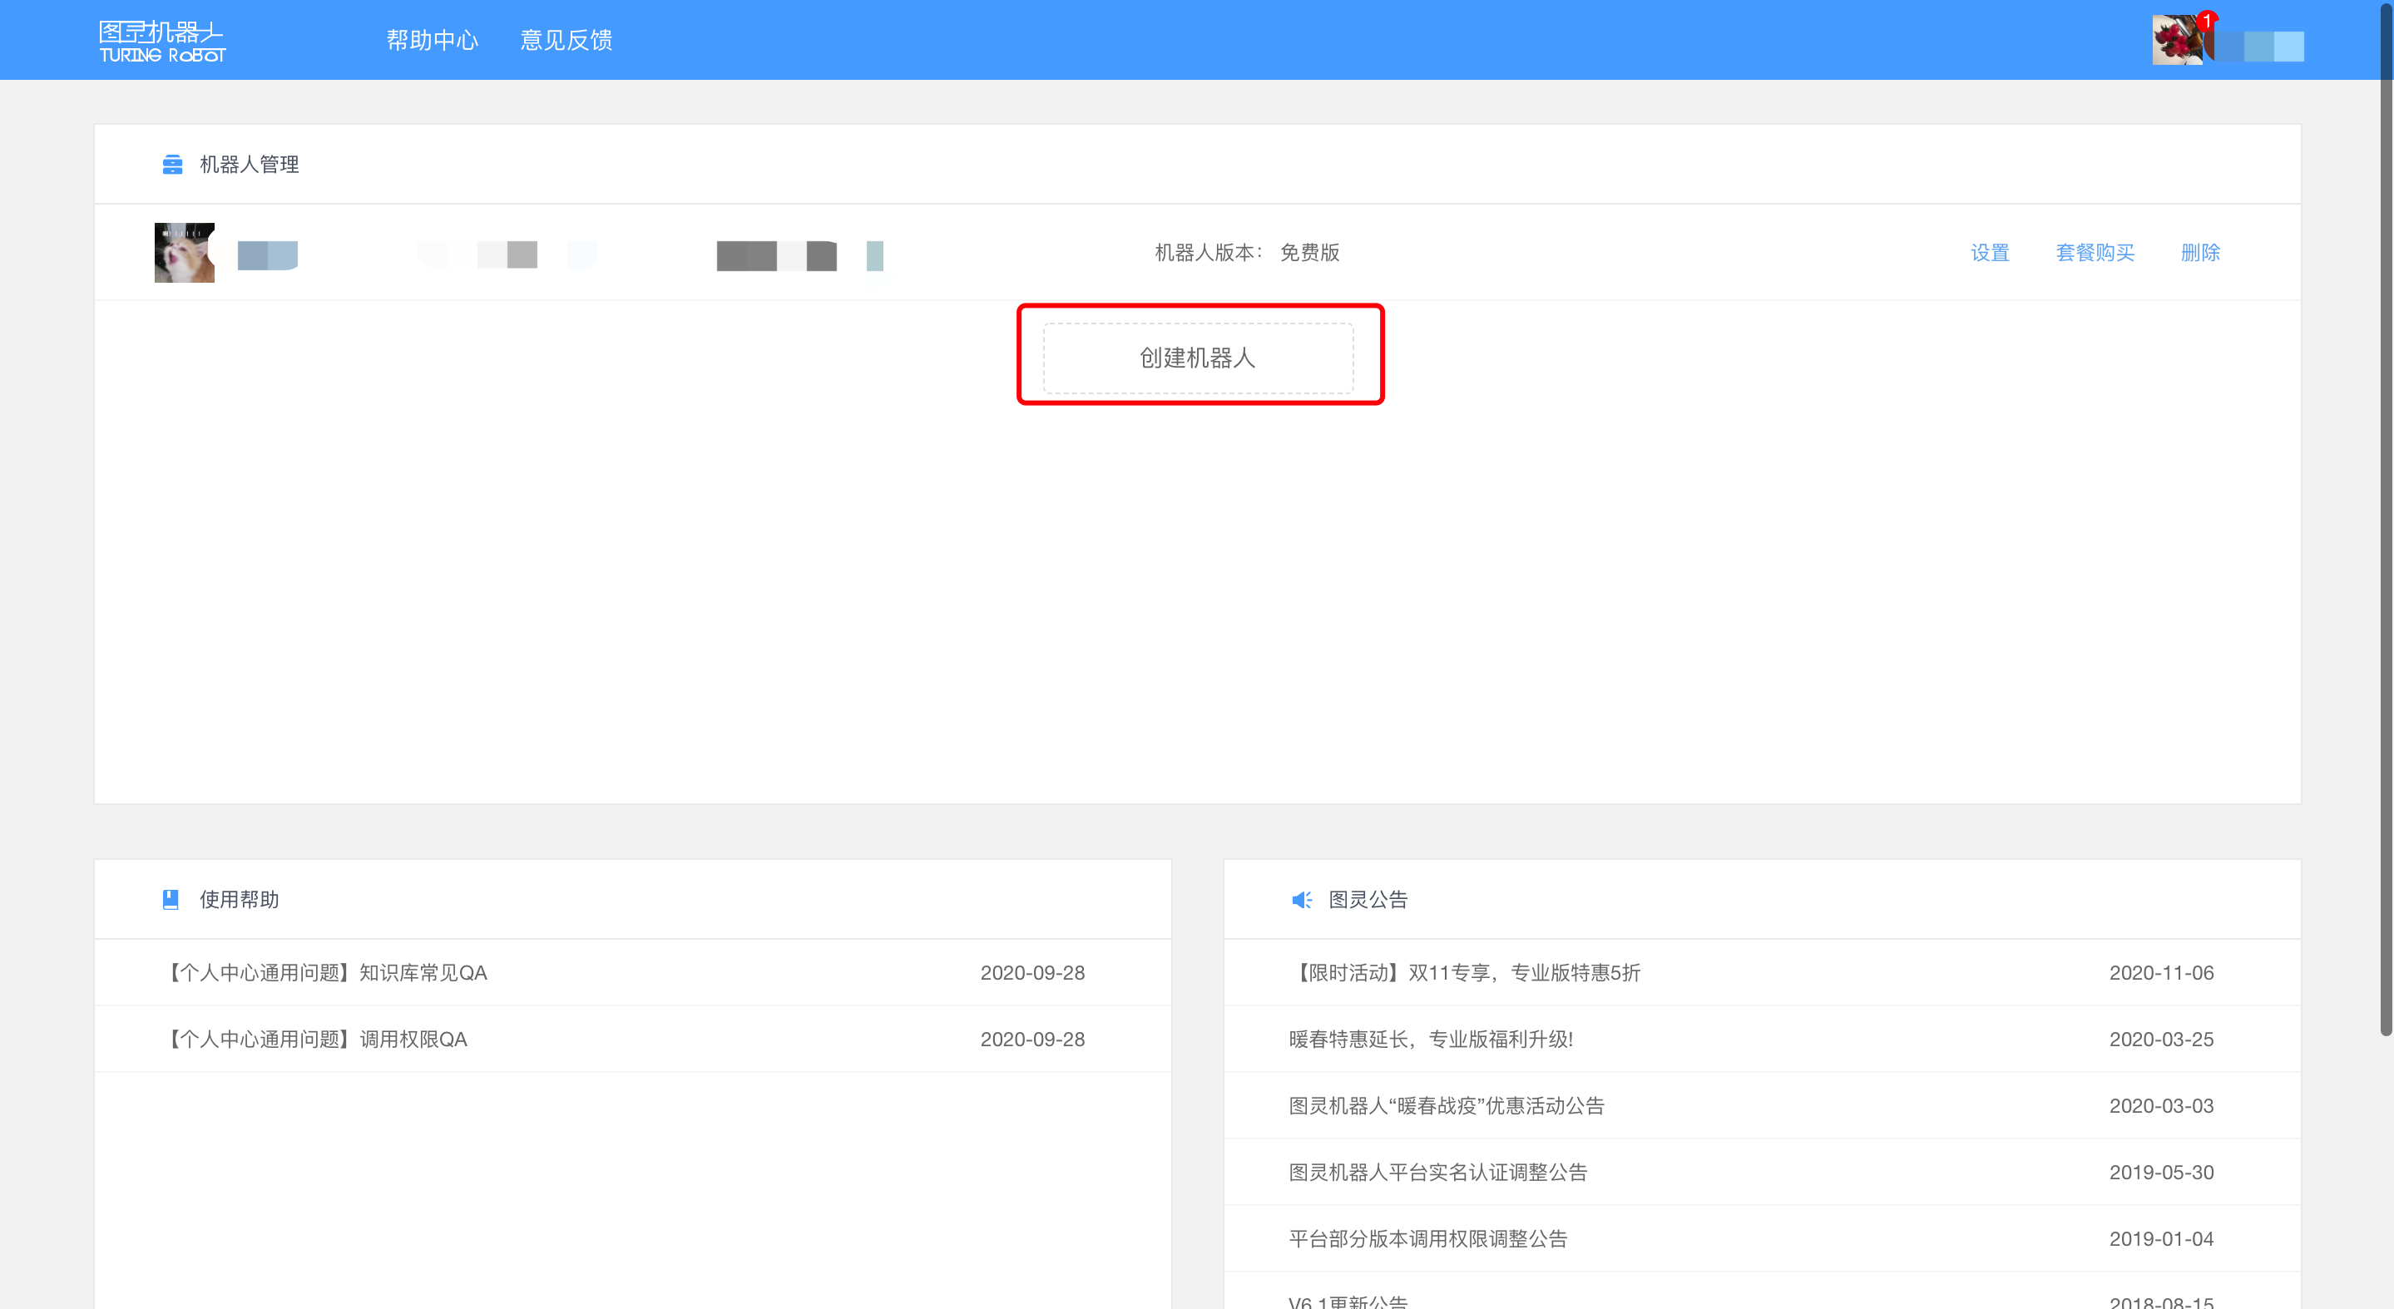
Task: Open 平台部分版本调用权限调整公告
Action: (1428, 1239)
